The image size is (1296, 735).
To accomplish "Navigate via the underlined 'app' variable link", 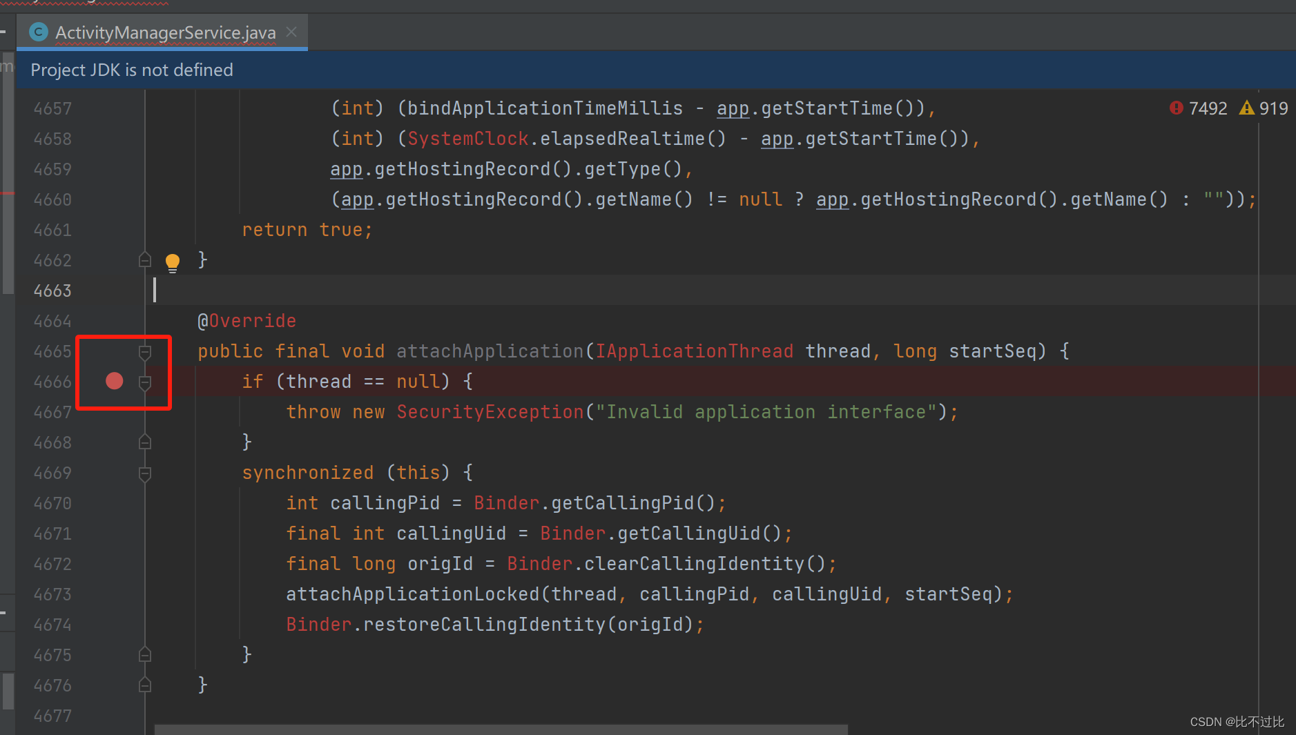I will pos(733,108).
